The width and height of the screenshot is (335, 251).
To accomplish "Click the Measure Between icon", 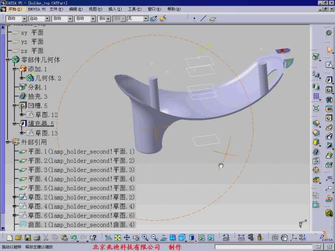I will tap(241, 238).
